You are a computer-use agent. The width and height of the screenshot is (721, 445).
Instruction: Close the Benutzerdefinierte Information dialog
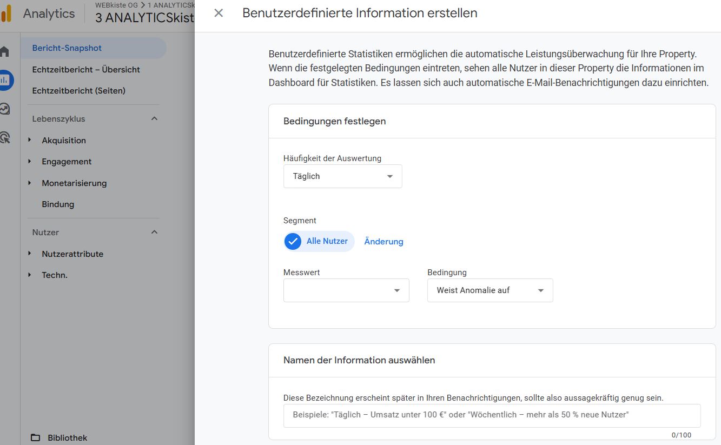(218, 13)
